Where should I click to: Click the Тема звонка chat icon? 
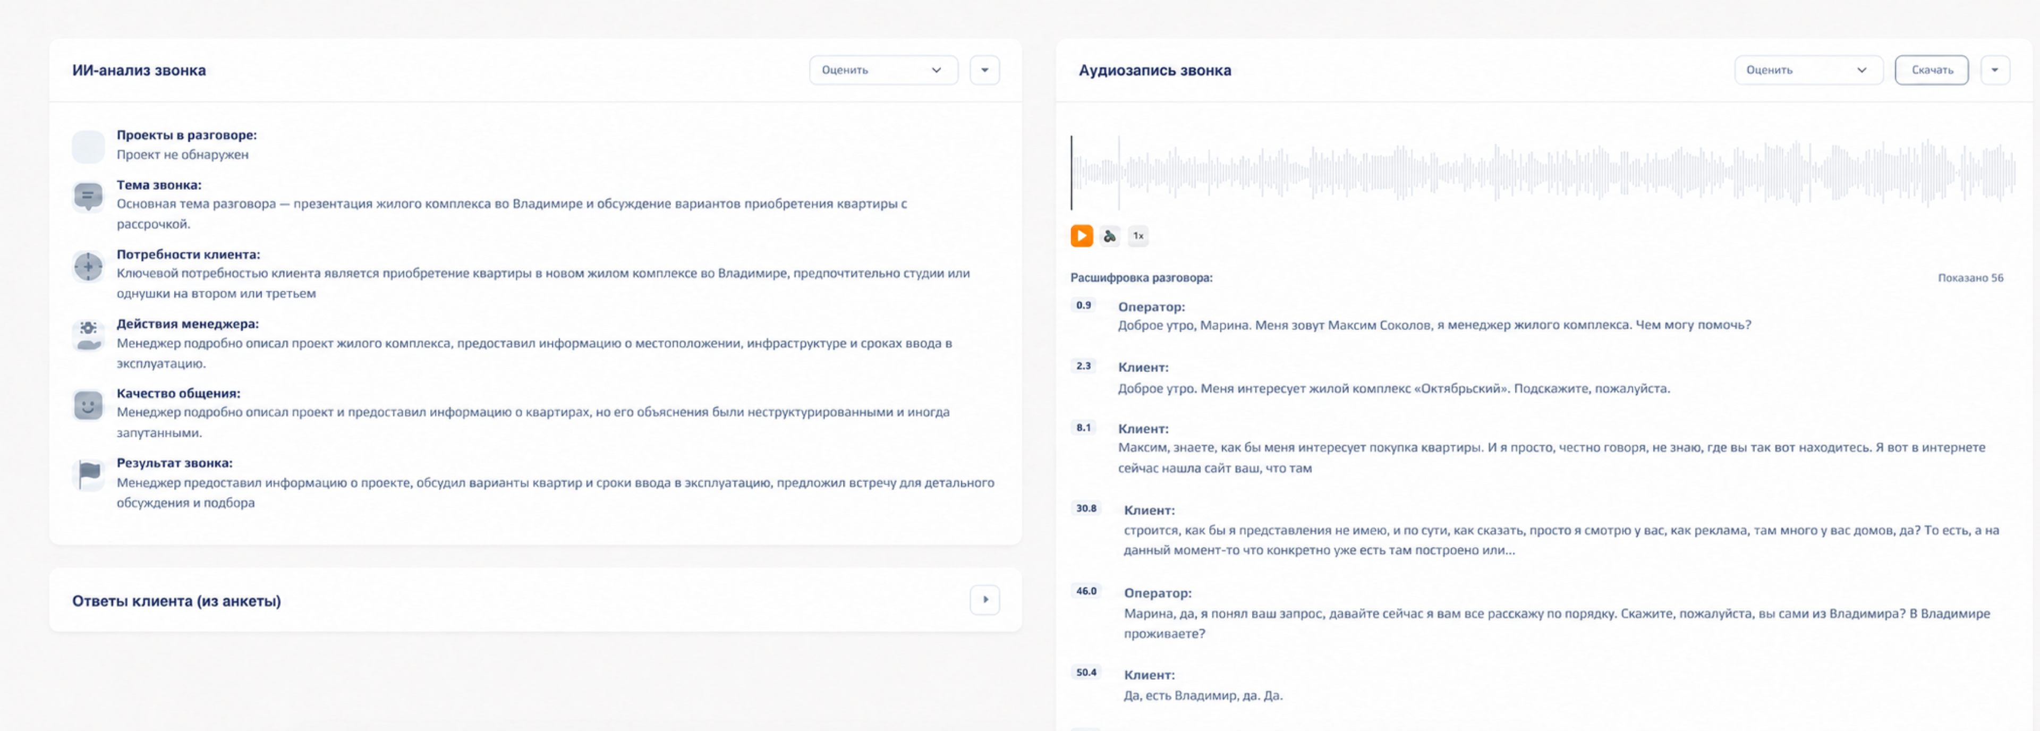(88, 197)
